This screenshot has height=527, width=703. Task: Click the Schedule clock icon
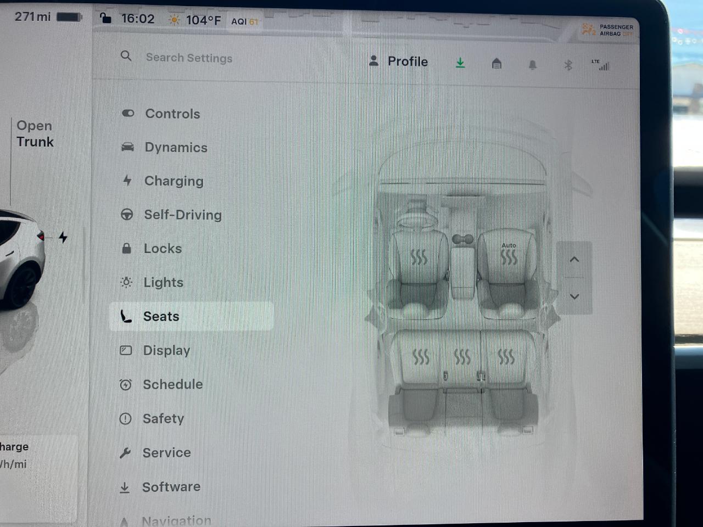click(x=126, y=384)
